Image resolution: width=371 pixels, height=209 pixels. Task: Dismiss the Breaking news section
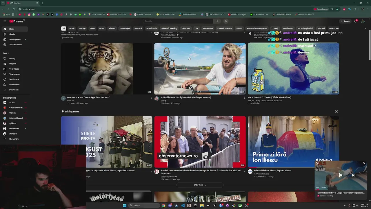(336, 111)
